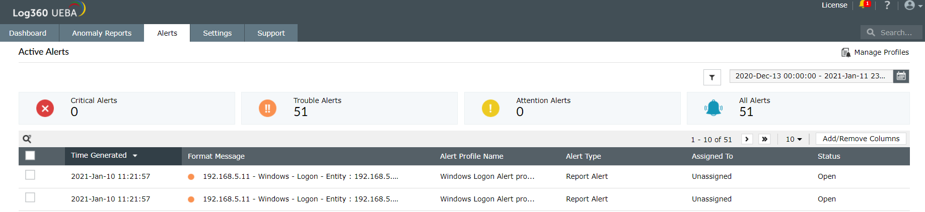
Task: Click the Add/Remove Columns button
Action: coord(861,139)
